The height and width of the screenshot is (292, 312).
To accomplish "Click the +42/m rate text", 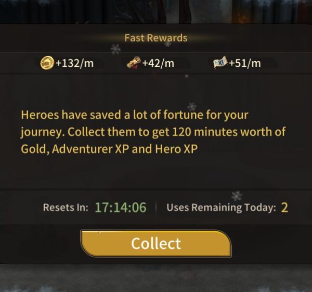I will click(x=158, y=63).
